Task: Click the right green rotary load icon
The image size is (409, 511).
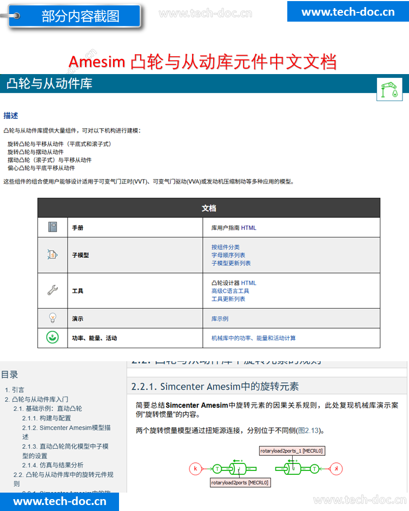Action: coord(292,469)
